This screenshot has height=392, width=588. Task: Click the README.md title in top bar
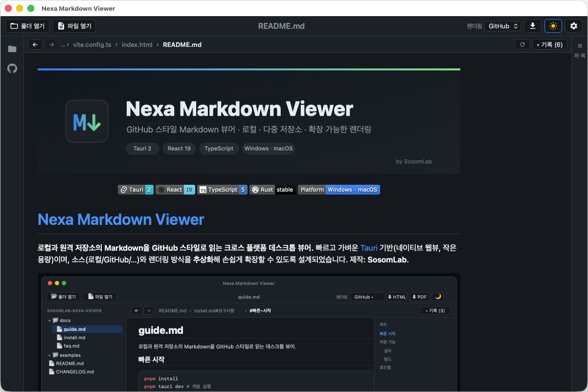click(281, 26)
